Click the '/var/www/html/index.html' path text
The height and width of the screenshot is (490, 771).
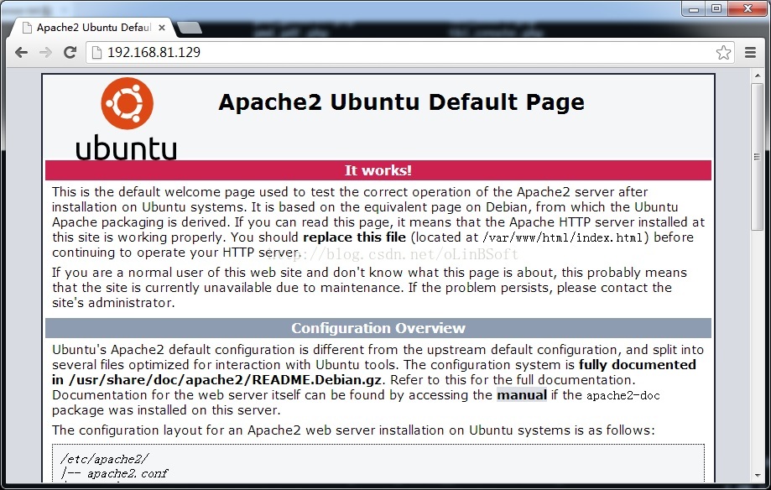click(563, 237)
